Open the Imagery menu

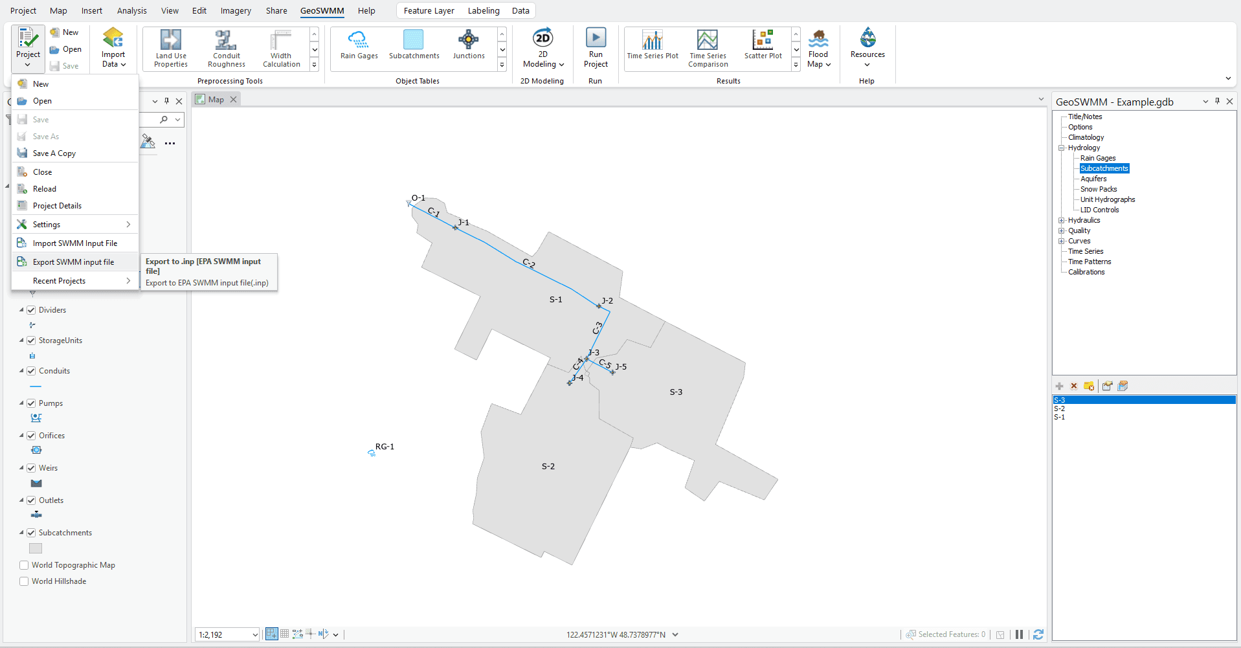click(234, 10)
